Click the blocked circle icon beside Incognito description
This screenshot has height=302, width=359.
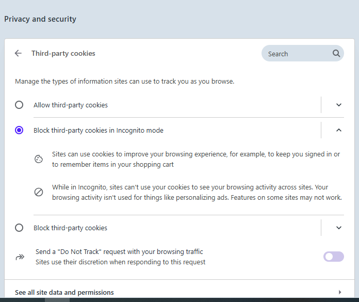coord(39,192)
